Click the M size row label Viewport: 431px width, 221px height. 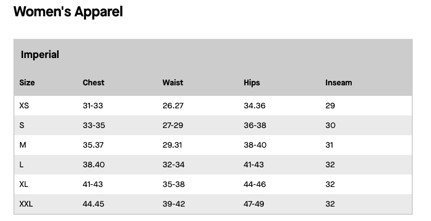coord(23,145)
